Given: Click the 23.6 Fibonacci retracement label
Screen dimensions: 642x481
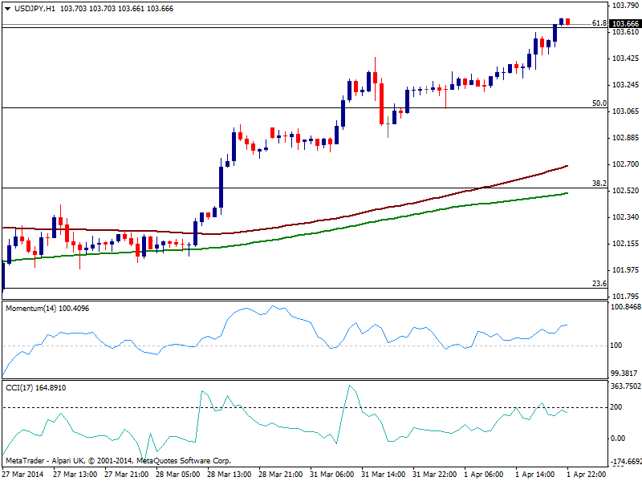Looking at the screenshot, I should click(598, 283).
